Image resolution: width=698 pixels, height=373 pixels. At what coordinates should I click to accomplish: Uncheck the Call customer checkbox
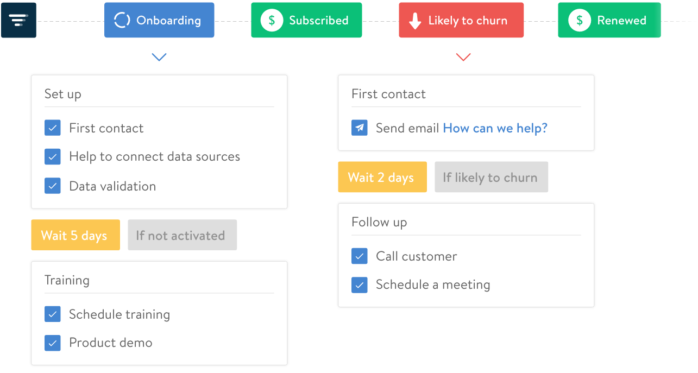tap(359, 256)
